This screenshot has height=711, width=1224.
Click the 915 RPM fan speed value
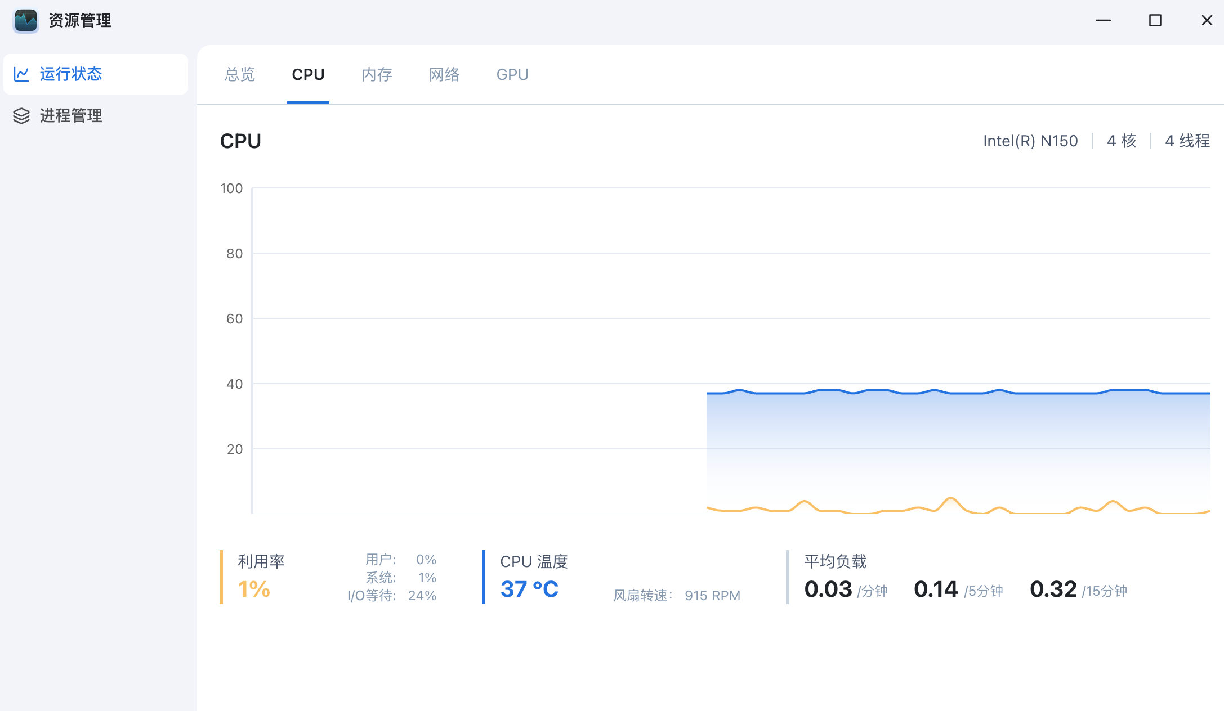tap(712, 596)
